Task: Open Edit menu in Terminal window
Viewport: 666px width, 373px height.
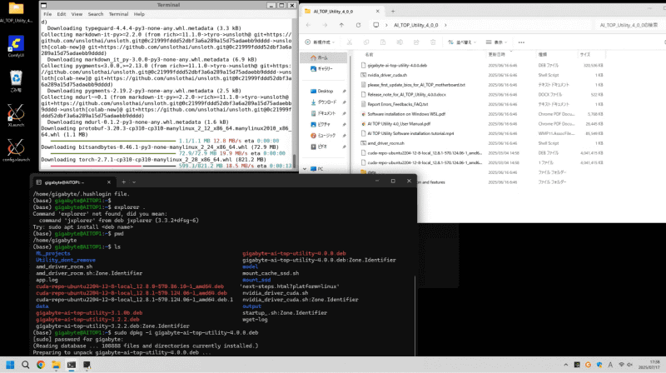Action: pyautogui.click(x=62, y=14)
